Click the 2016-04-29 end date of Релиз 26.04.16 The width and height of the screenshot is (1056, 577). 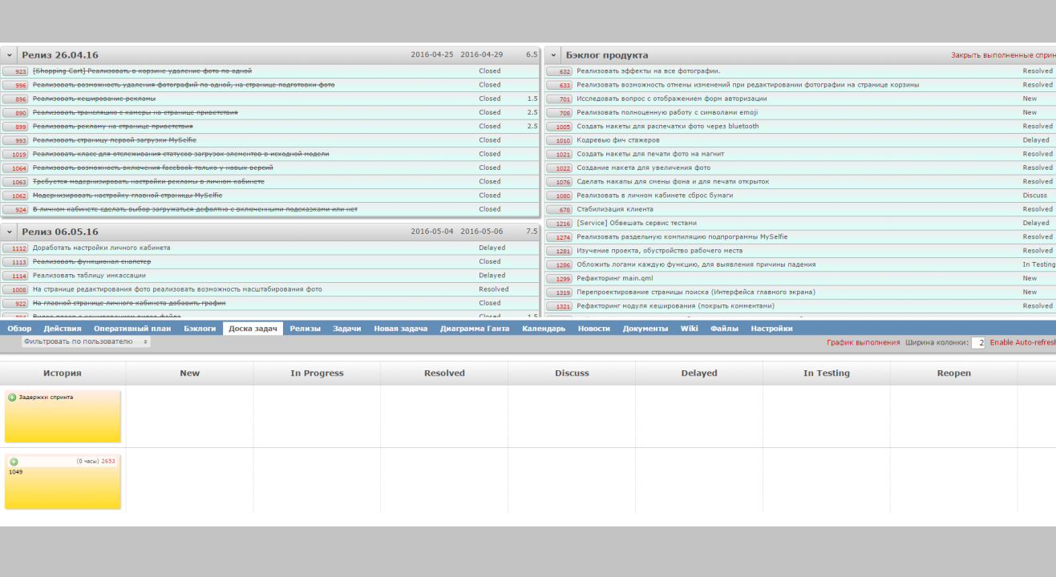click(482, 55)
